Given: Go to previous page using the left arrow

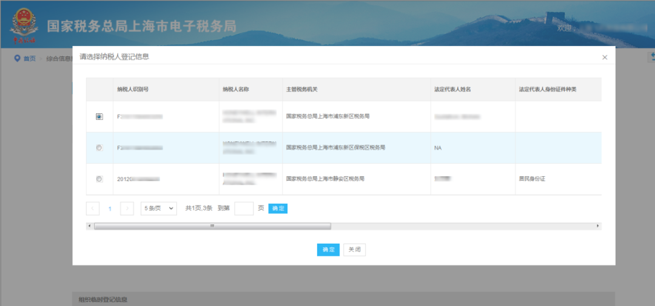Looking at the screenshot, I should (x=93, y=208).
